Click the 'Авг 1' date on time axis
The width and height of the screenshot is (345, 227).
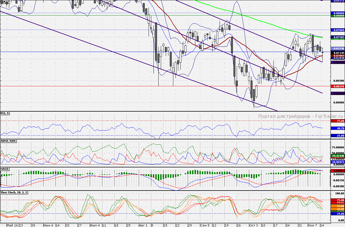point(143,225)
